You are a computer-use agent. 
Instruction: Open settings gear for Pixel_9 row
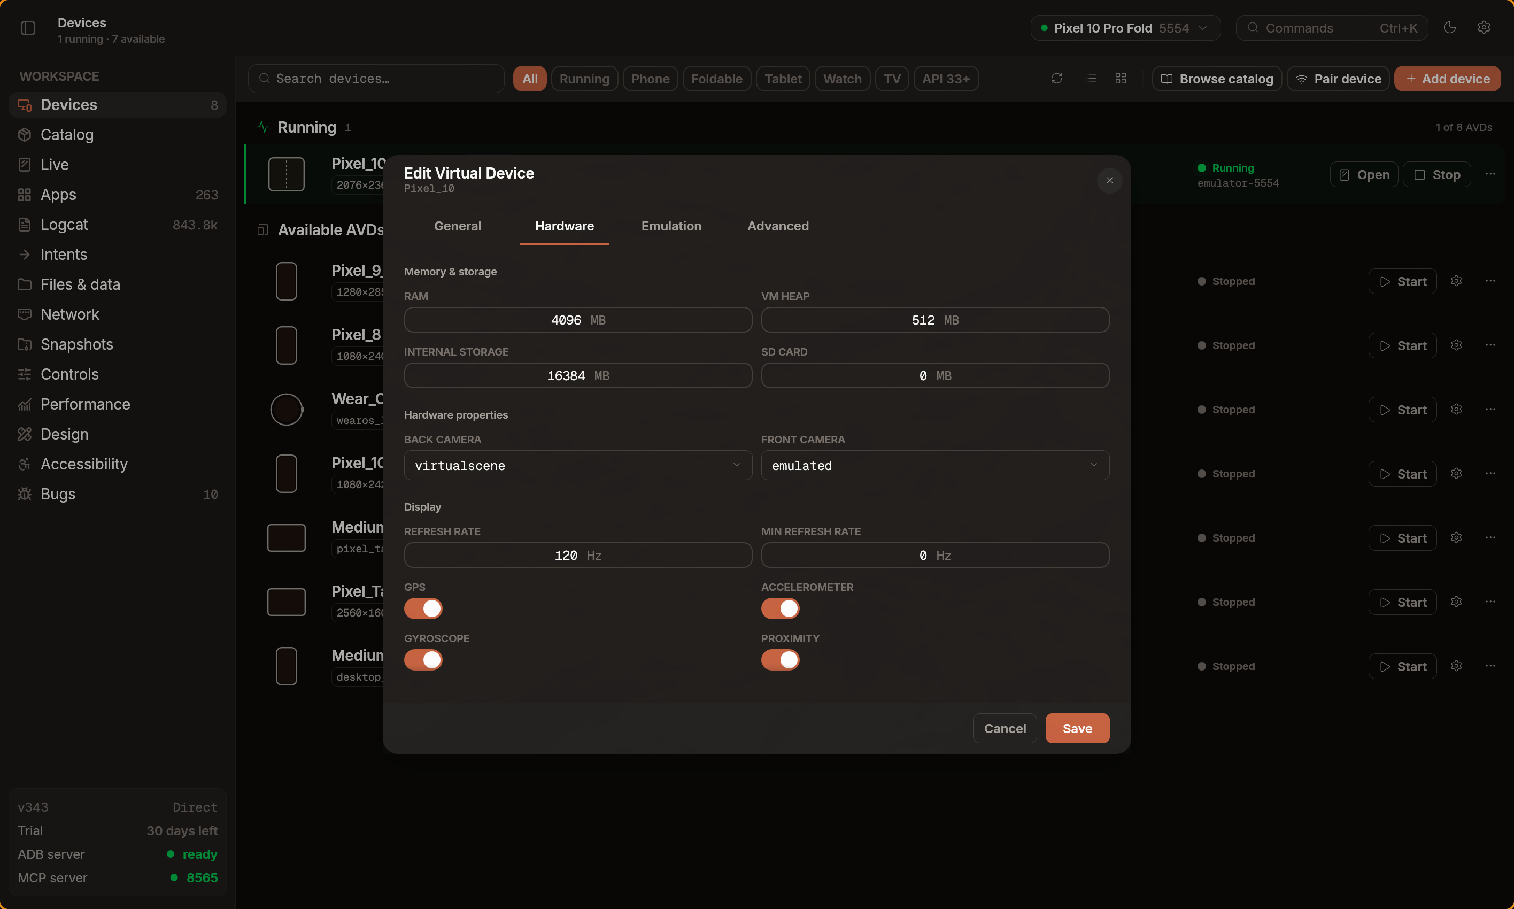click(x=1456, y=281)
